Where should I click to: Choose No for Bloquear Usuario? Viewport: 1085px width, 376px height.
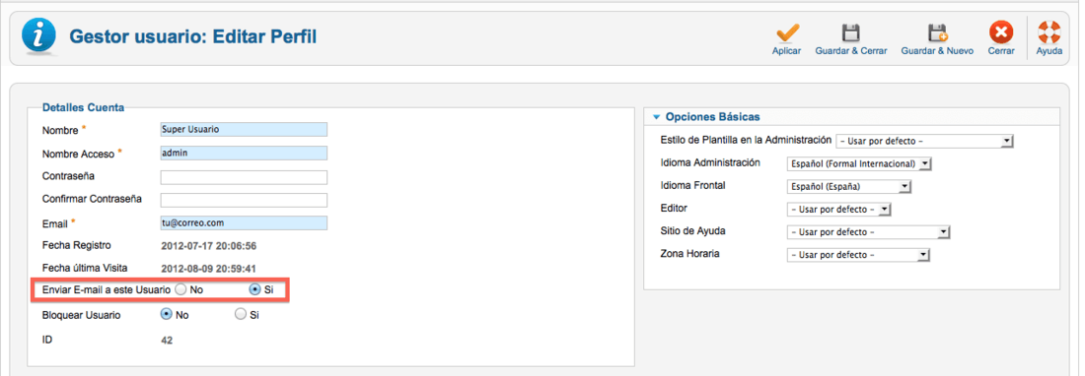pos(166,315)
